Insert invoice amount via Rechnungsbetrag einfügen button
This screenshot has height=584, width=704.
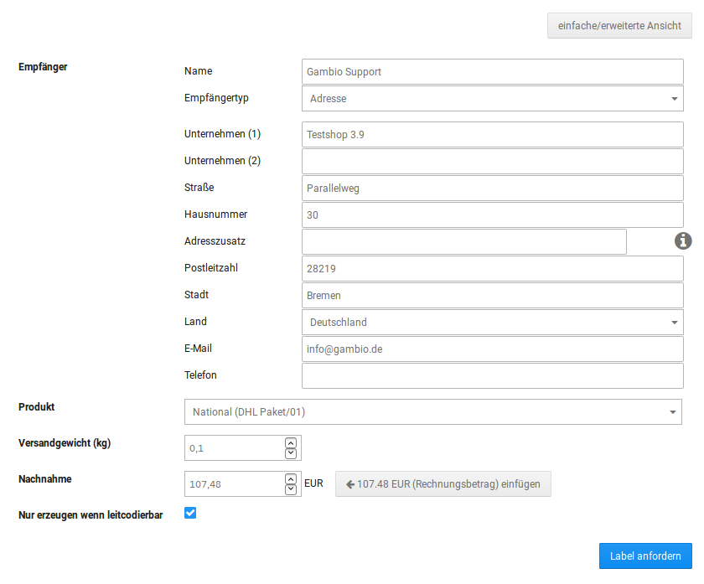coord(443,484)
